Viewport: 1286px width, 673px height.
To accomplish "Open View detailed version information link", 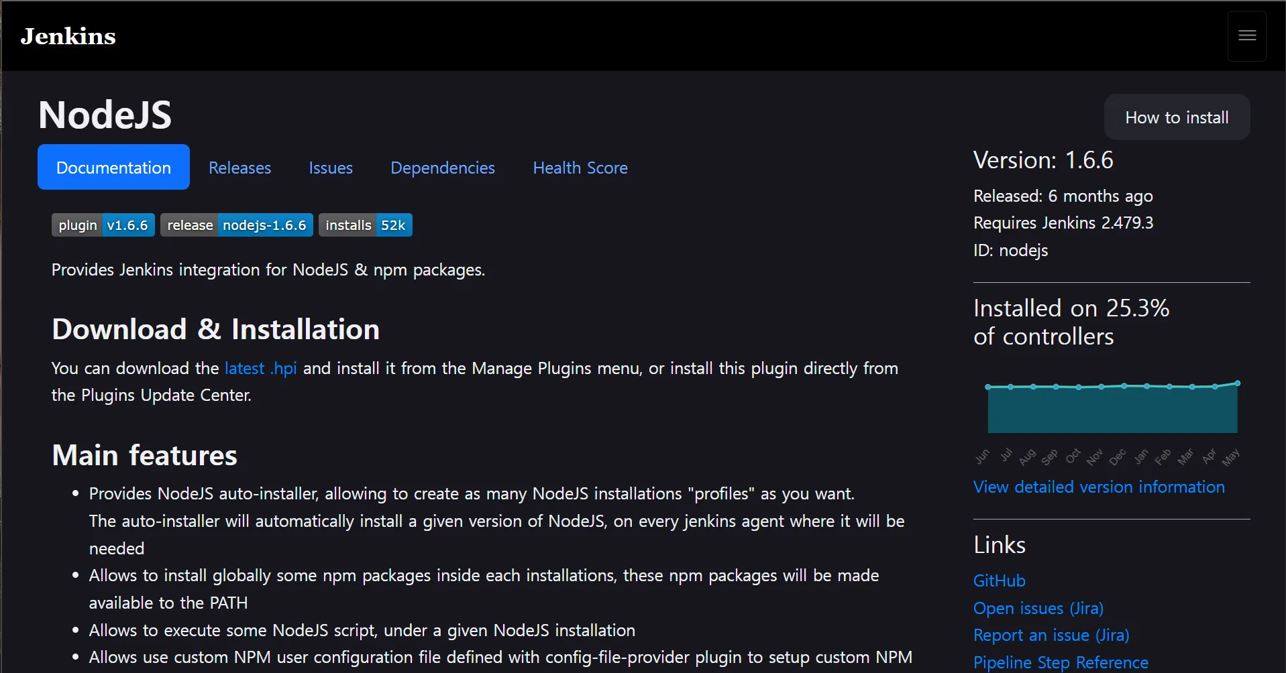I will click(1099, 487).
